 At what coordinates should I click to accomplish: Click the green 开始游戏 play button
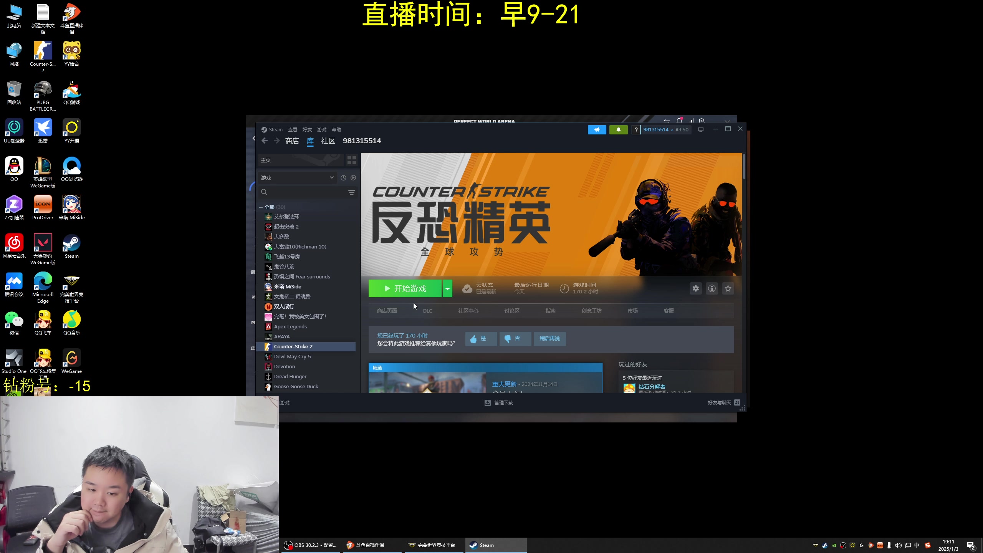tap(405, 288)
